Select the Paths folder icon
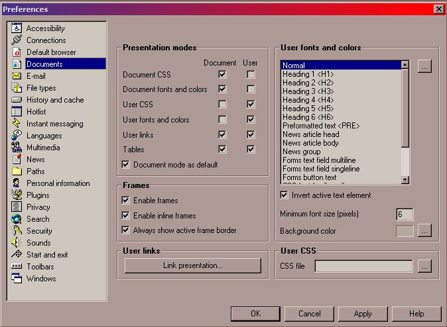Viewport: 447px width, 327px height. pos(17,171)
